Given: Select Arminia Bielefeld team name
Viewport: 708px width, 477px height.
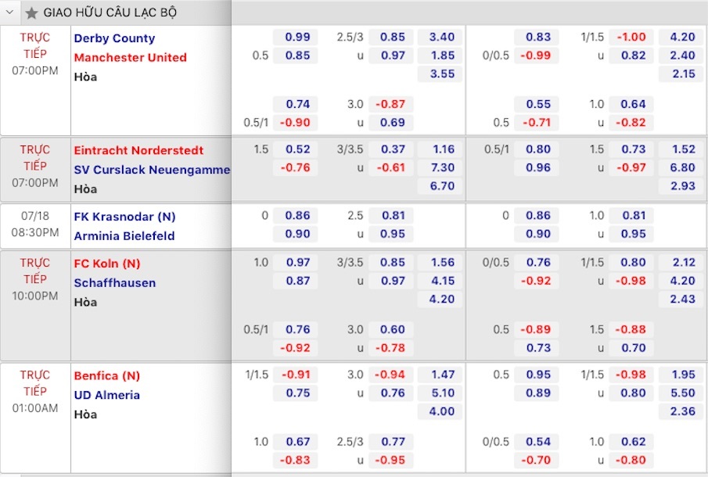Looking at the screenshot, I should click(x=124, y=235).
